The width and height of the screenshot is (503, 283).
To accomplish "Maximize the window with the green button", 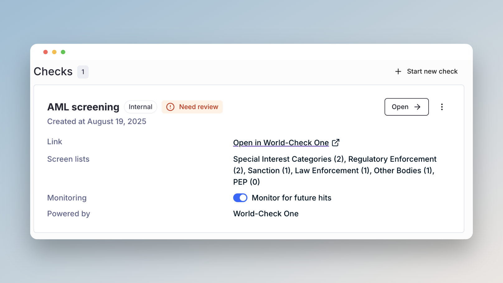I will (63, 52).
